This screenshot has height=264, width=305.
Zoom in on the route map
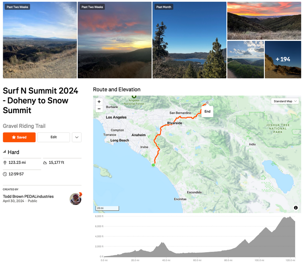coord(99,102)
